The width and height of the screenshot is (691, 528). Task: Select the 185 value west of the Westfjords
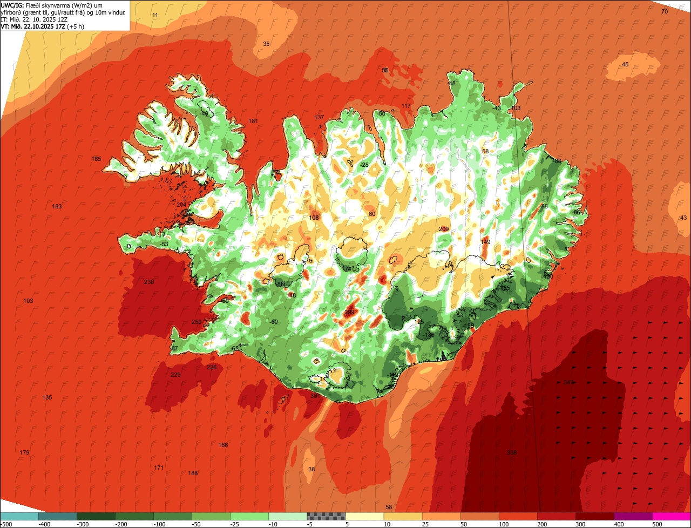point(96,159)
